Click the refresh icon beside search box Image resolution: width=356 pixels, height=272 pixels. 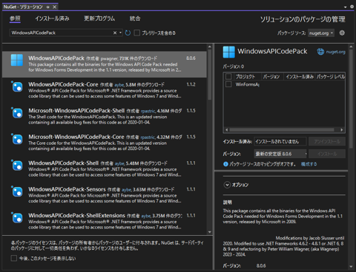click(128, 33)
